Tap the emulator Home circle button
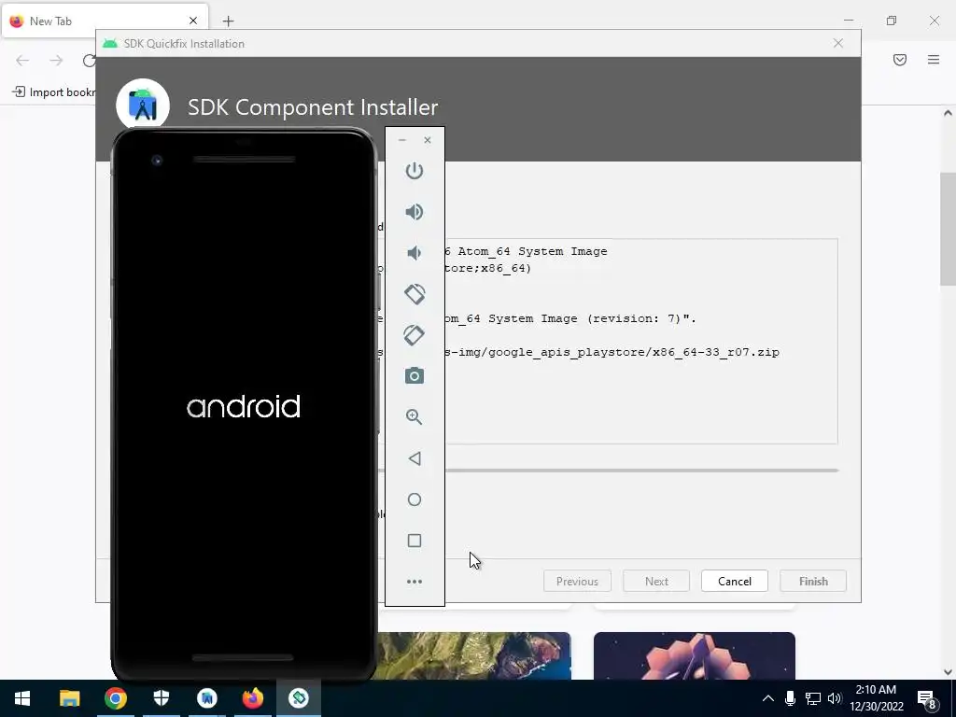The image size is (956, 717). (414, 499)
